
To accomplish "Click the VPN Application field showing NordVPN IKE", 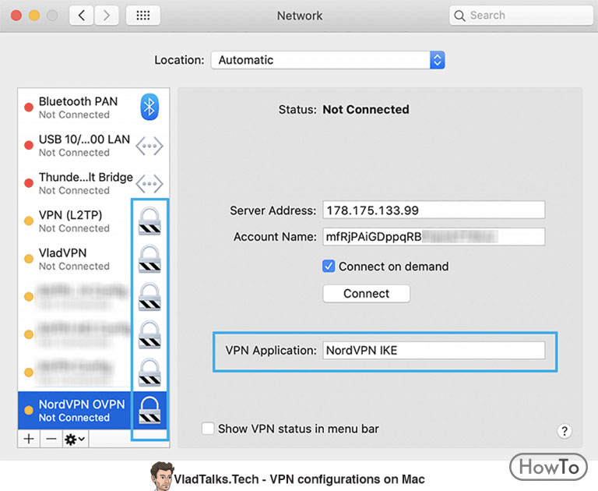I will tap(434, 350).
